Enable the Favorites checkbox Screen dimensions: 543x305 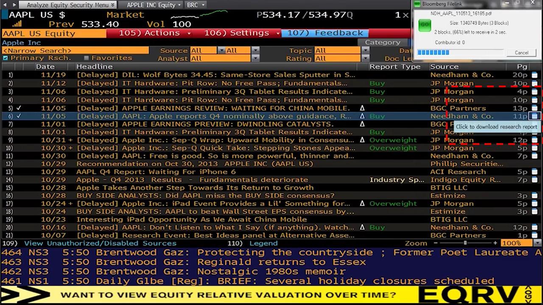coord(87,58)
